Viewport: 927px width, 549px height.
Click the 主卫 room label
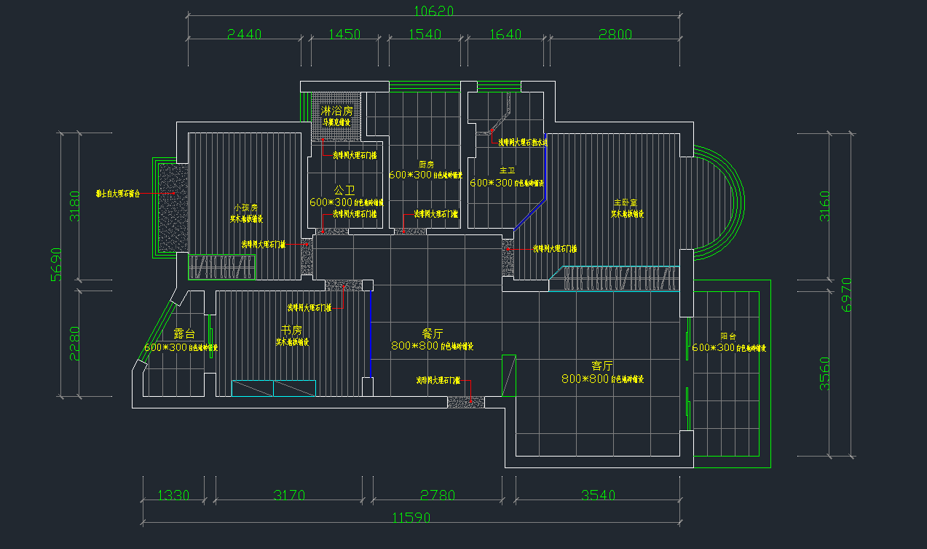pos(507,170)
